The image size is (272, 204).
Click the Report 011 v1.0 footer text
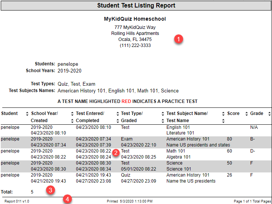click(x=17, y=201)
